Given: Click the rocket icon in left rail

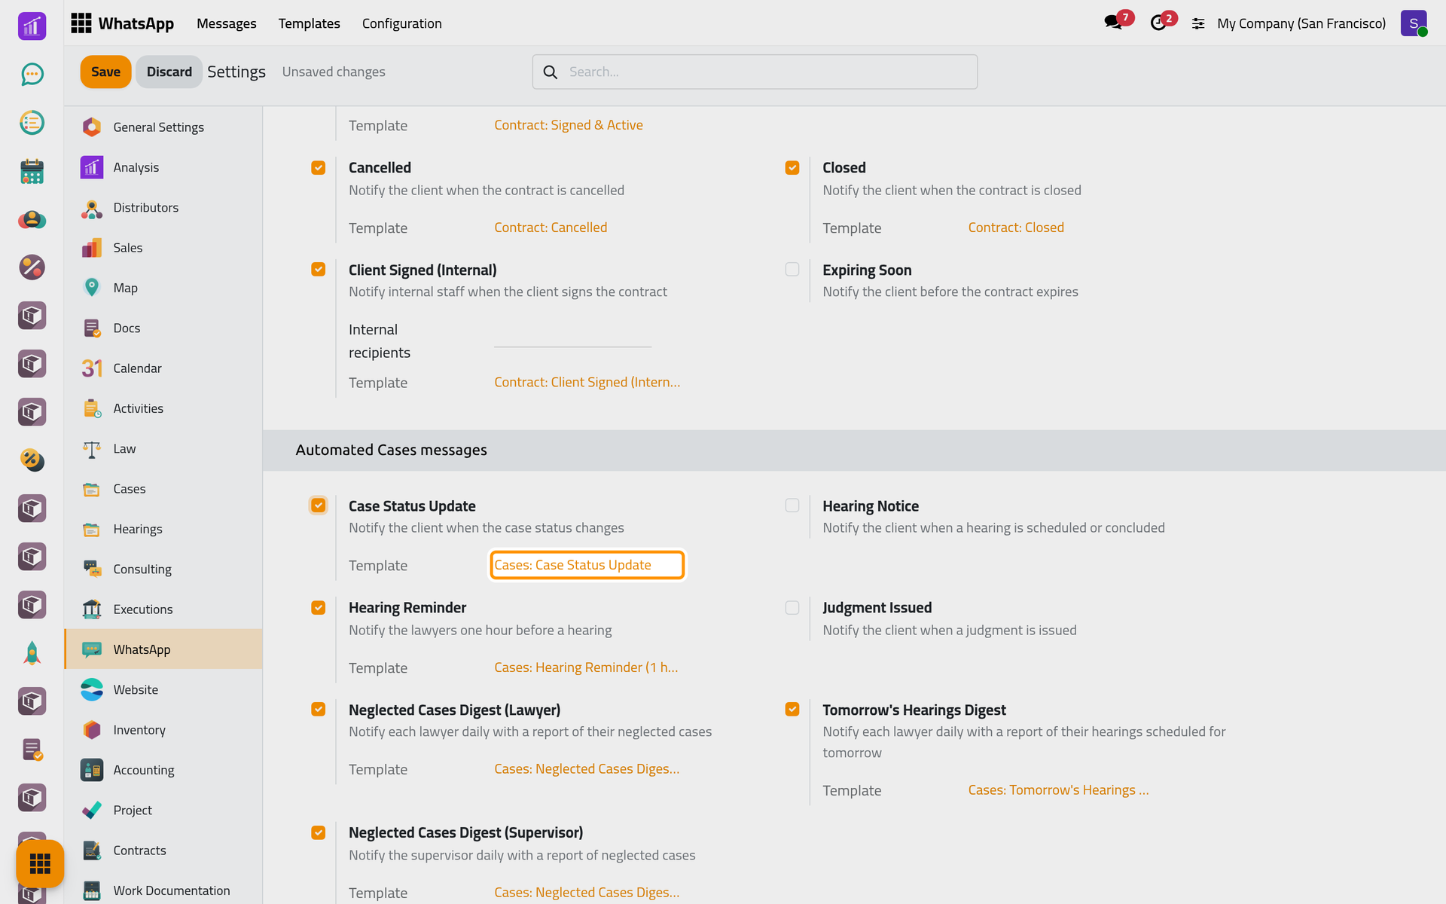Looking at the screenshot, I should (32, 653).
